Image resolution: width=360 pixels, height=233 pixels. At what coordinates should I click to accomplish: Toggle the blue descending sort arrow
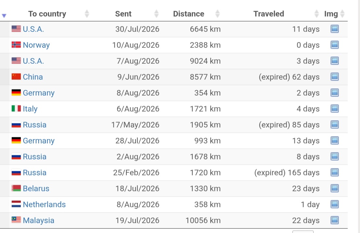coord(4,16)
